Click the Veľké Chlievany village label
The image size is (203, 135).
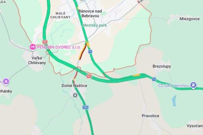(x=37, y=60)
